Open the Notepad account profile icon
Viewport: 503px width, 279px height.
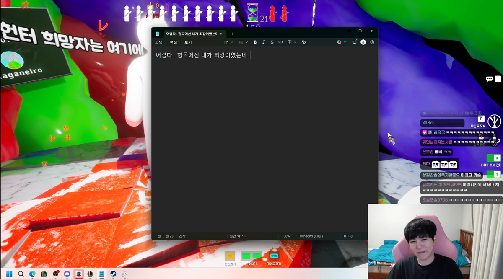pyautogui.click(x=363, y=42)
